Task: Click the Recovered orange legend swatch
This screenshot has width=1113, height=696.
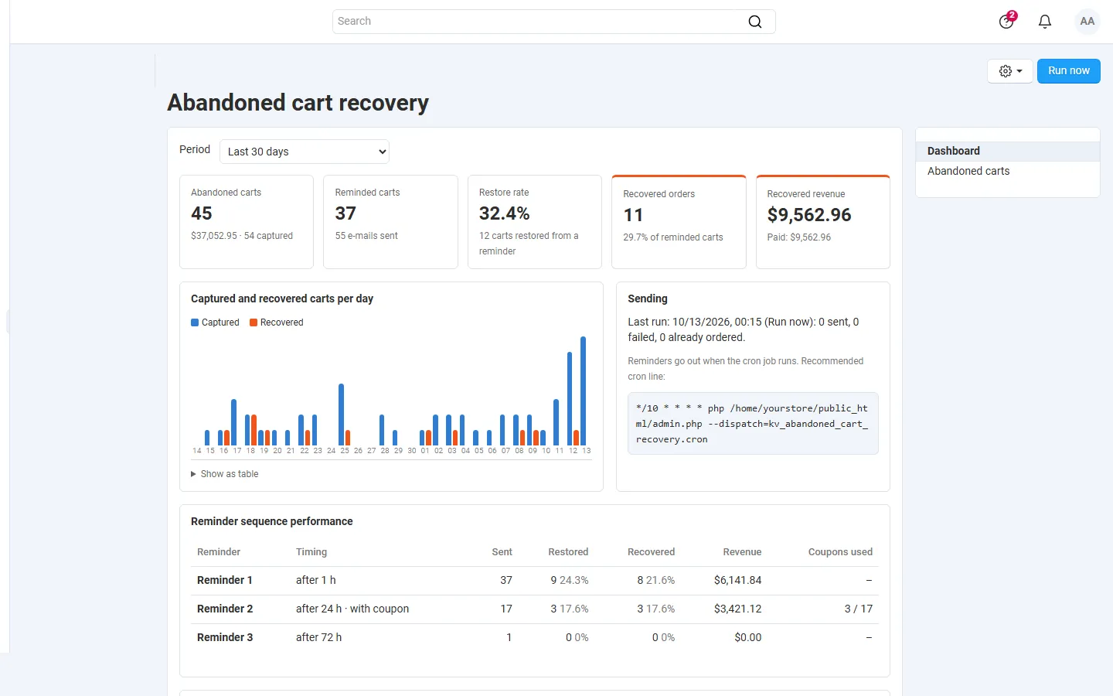Action: (254, 322)
